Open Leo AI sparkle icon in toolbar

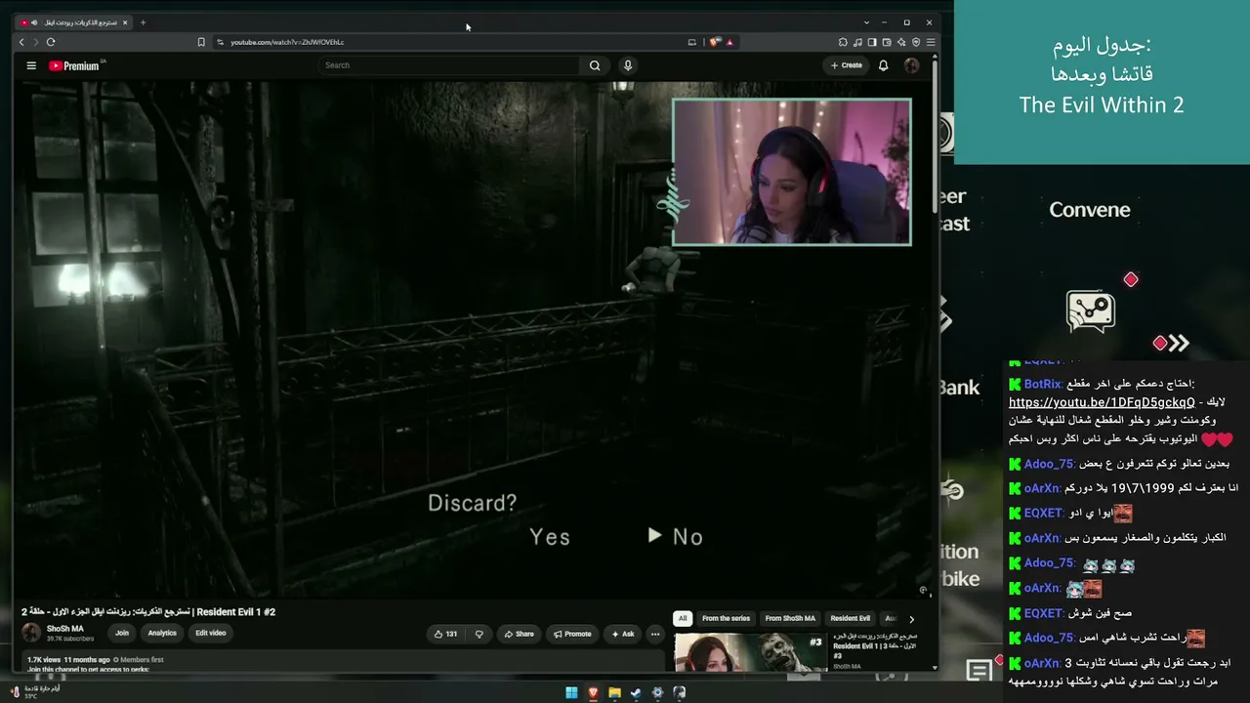[x=901, y=42]
